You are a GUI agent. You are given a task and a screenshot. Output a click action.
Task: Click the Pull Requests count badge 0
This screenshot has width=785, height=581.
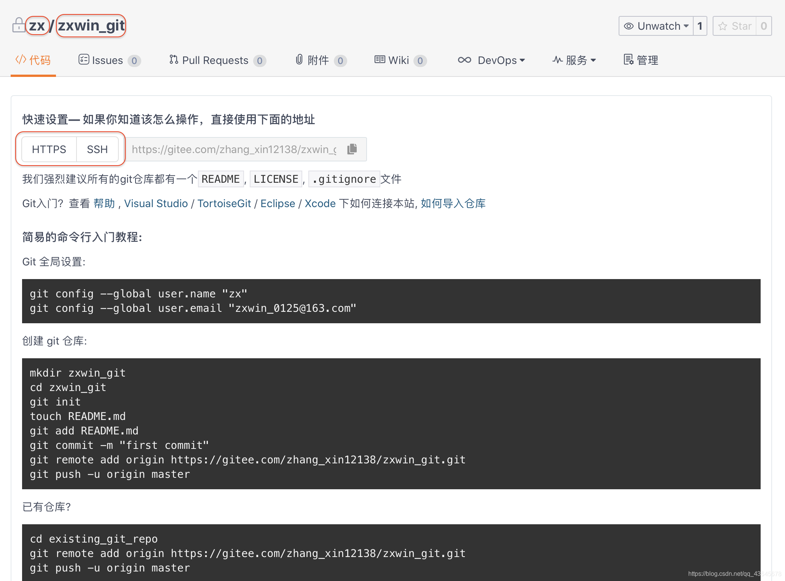point(260,61)
